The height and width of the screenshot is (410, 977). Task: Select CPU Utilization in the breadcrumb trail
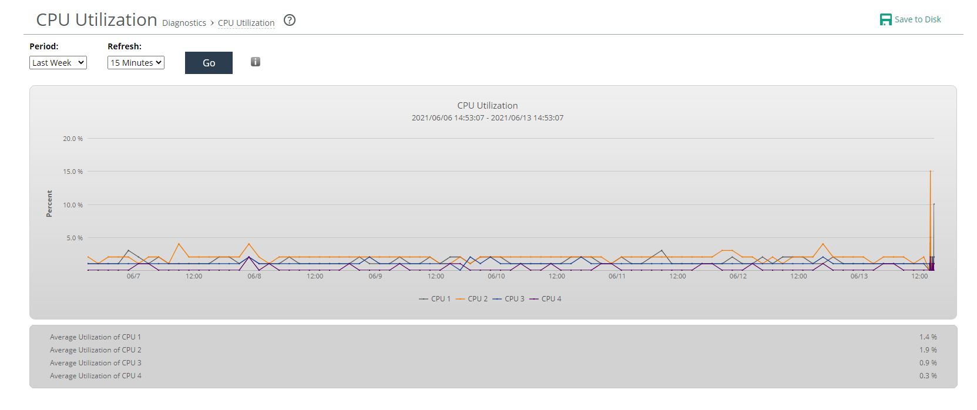click(246, 22)
